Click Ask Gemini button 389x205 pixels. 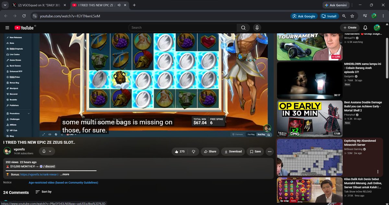[336, 5]
